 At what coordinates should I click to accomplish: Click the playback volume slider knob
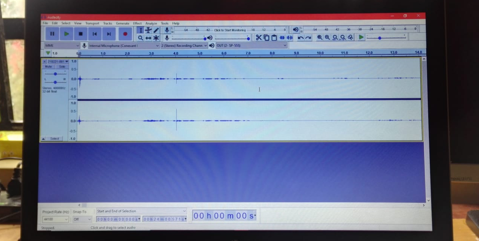click(x=248, y=38)
